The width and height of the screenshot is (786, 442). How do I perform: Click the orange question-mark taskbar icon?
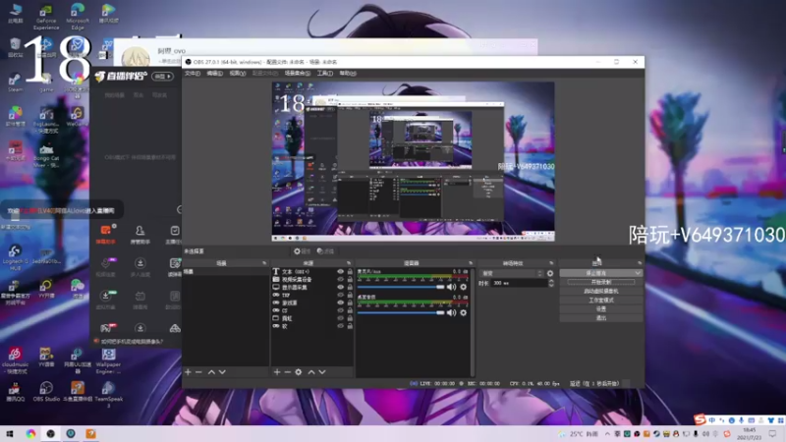coord(90,434)
